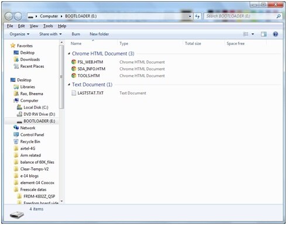Select the Arm related folder
Screen dimensions: 288x225
tap(30, 155)
